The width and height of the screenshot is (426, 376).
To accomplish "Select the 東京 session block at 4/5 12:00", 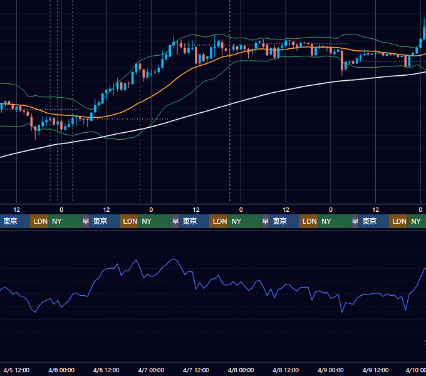I will pos(14,221).
